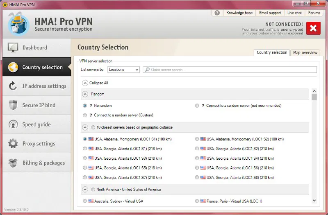
Task: Click the Live chat button
Action: coord(294,13)
